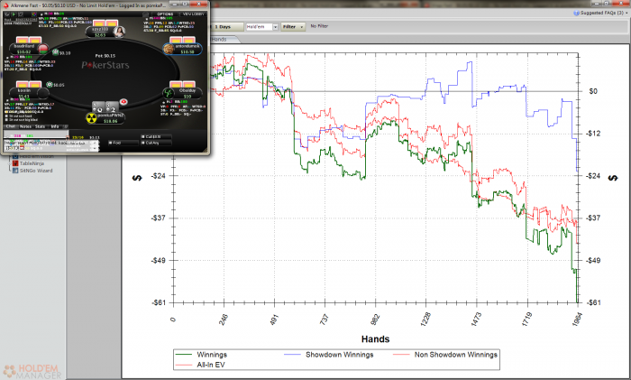This screenshot has width=631, height=380.
Task: Toggle the sit out next big blind checkbox
Action: 6,120
